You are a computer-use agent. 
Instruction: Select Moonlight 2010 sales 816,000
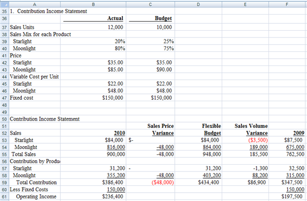click(116, 147)
